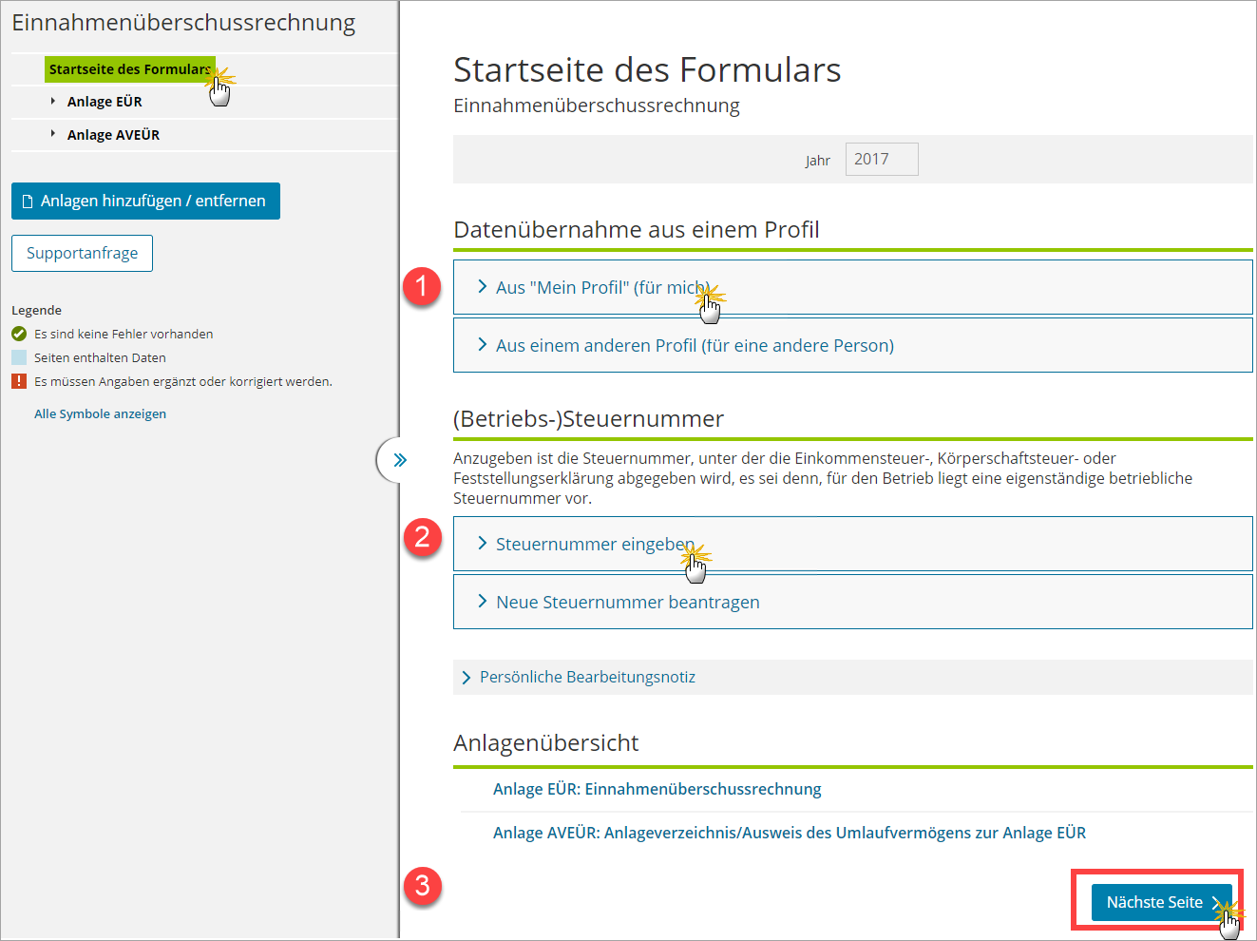1257x941 pixels.
Task: Open Anlagen hinzufügen / entfernen
Action: tap(145, 201)
